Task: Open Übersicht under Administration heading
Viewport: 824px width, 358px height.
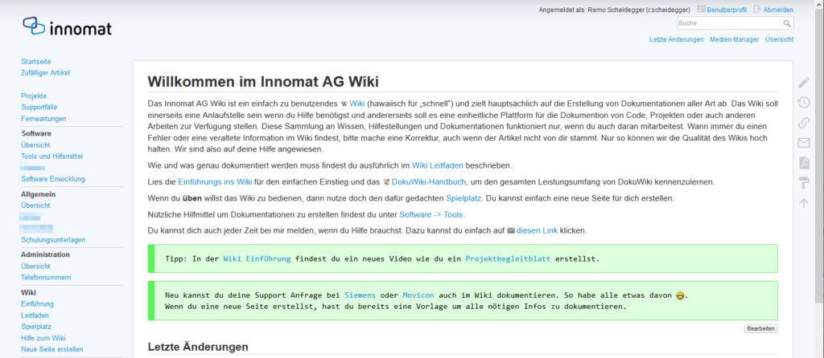Action: coord(35,266)
